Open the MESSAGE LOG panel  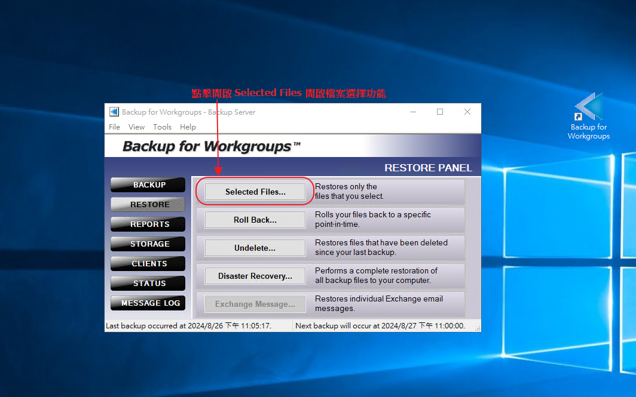pos(148,303)
